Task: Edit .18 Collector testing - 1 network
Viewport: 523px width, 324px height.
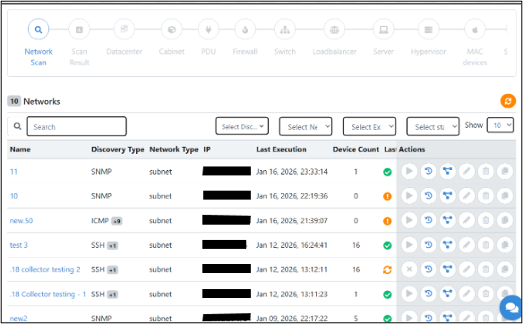Action: pyautogui.click(x=467, y=294)
